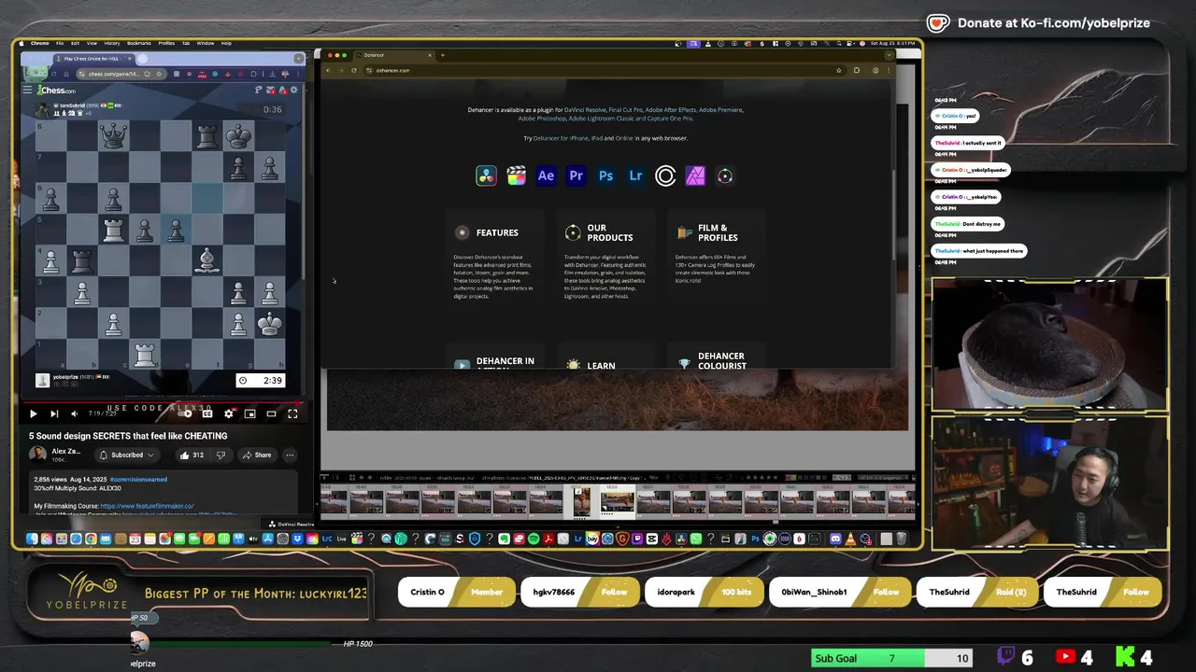
Task: Open YouTube more actions ellipsis button
Action: tap(290, 455)
